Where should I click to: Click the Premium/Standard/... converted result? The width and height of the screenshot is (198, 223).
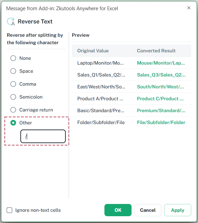click(x=161, y=110)
